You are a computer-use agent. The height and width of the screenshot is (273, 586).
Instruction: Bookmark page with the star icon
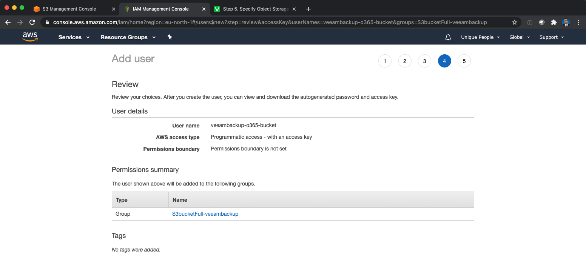point(515,22)
